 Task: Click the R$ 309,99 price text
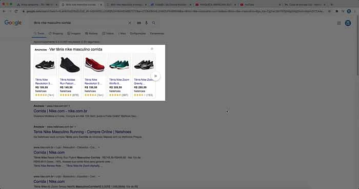(x=115, y=87)
